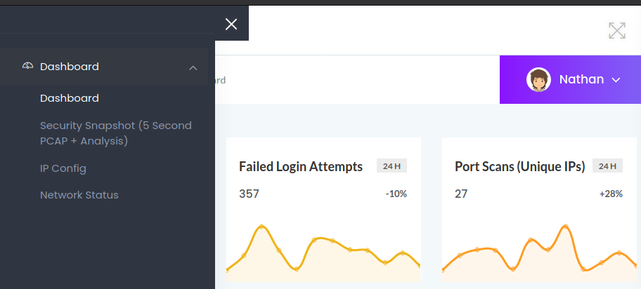The image size is (641, 289).
Task: Close the sidebar with the X icon
Action: [231, 25]
